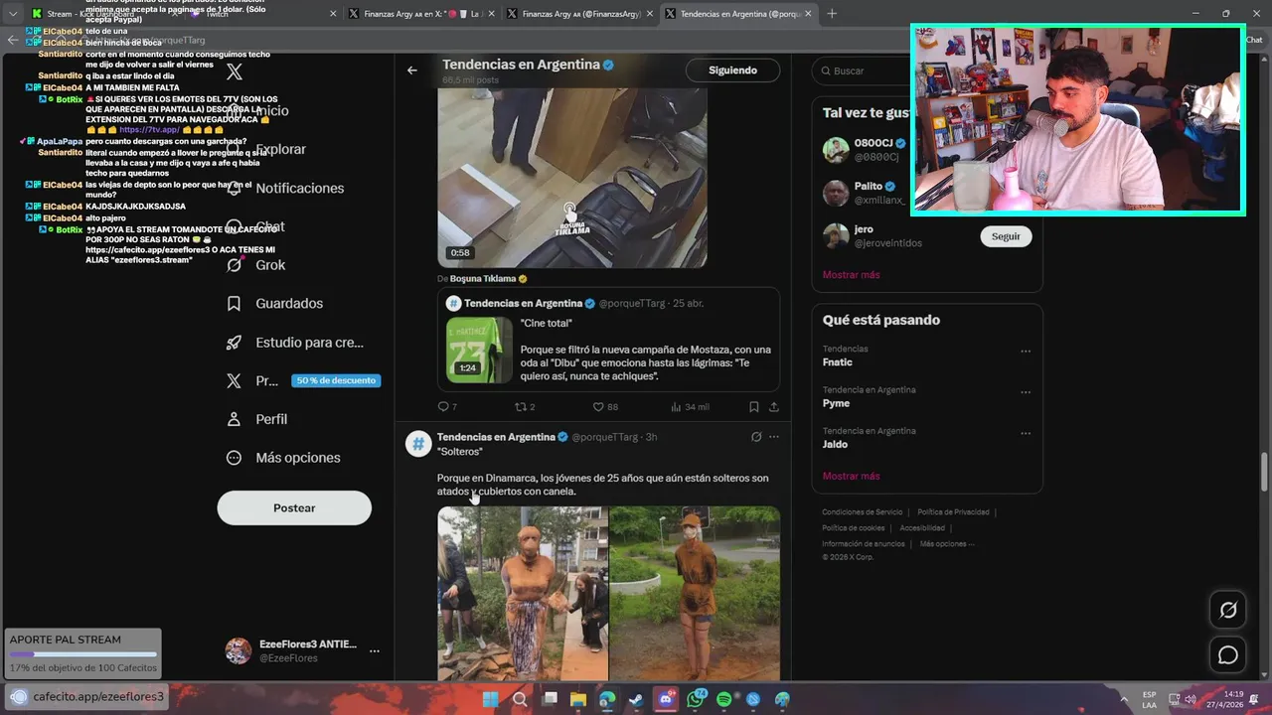Expand Más opciones in footer
The image size is (1272, 715).
[946, 544]
